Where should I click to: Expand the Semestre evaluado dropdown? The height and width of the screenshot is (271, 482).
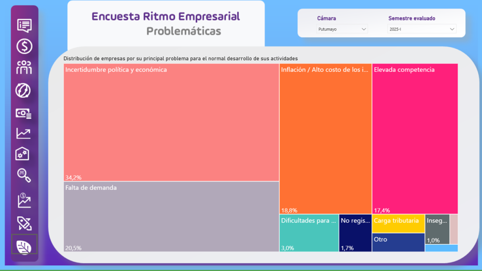pyautogui.click(x=422, y=29)
